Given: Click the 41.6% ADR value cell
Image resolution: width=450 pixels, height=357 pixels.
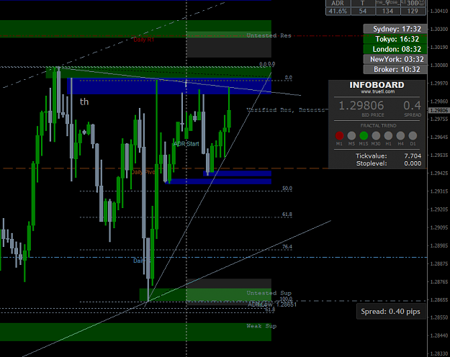Looking at the screenshot, I should (x=338, y=12).
